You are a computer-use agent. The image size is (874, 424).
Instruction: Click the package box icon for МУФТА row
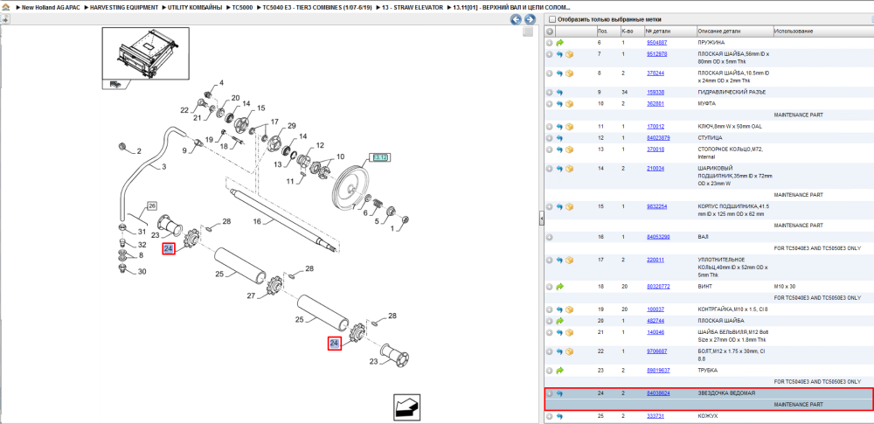click(x=569, y=104)
